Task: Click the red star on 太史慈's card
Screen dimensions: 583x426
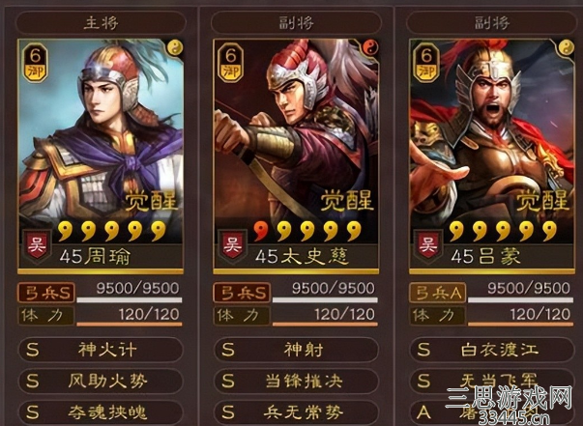Action: pos(261,231)
